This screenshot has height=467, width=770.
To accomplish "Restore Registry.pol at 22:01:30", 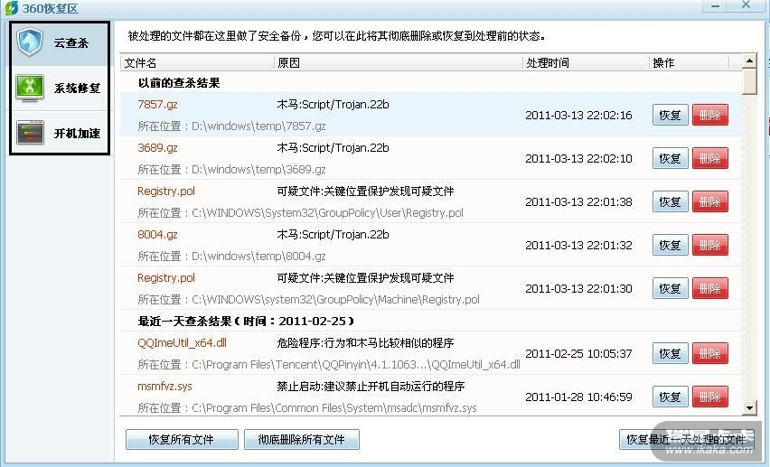I will click(x=671, y=288).
